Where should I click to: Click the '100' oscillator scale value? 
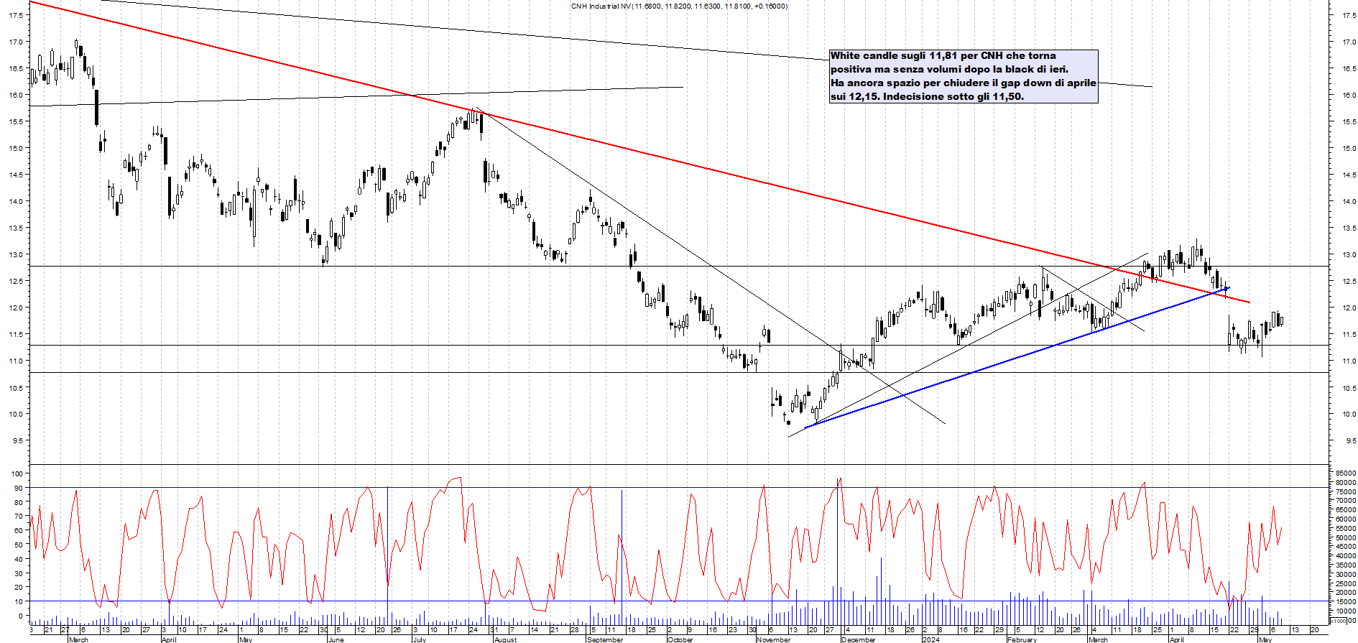(x=17, y=473)
